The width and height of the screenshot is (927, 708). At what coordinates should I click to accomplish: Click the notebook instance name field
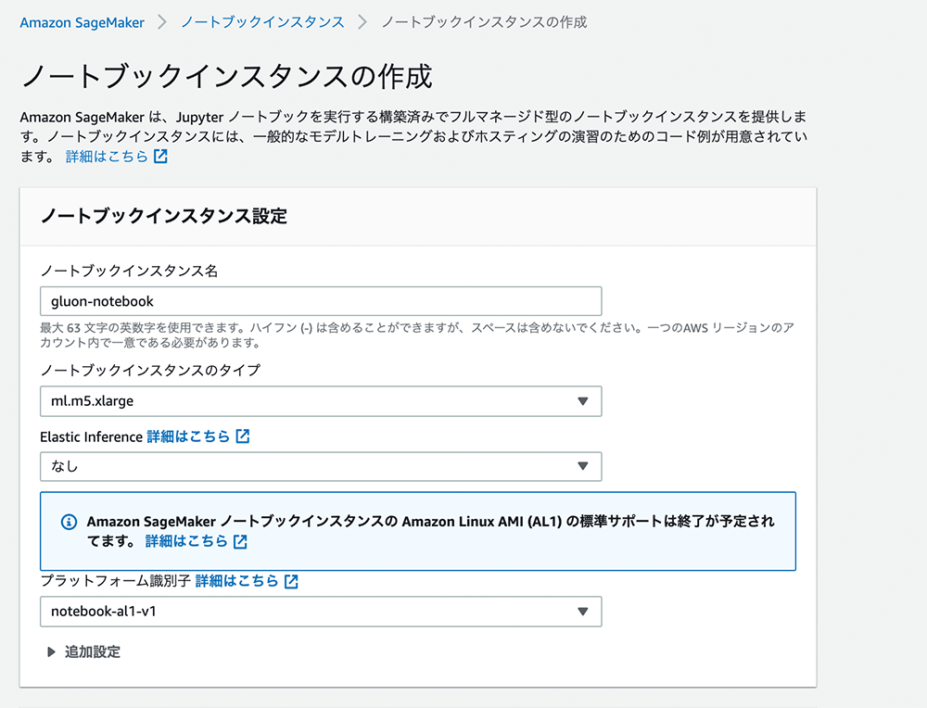coord(321,301)
